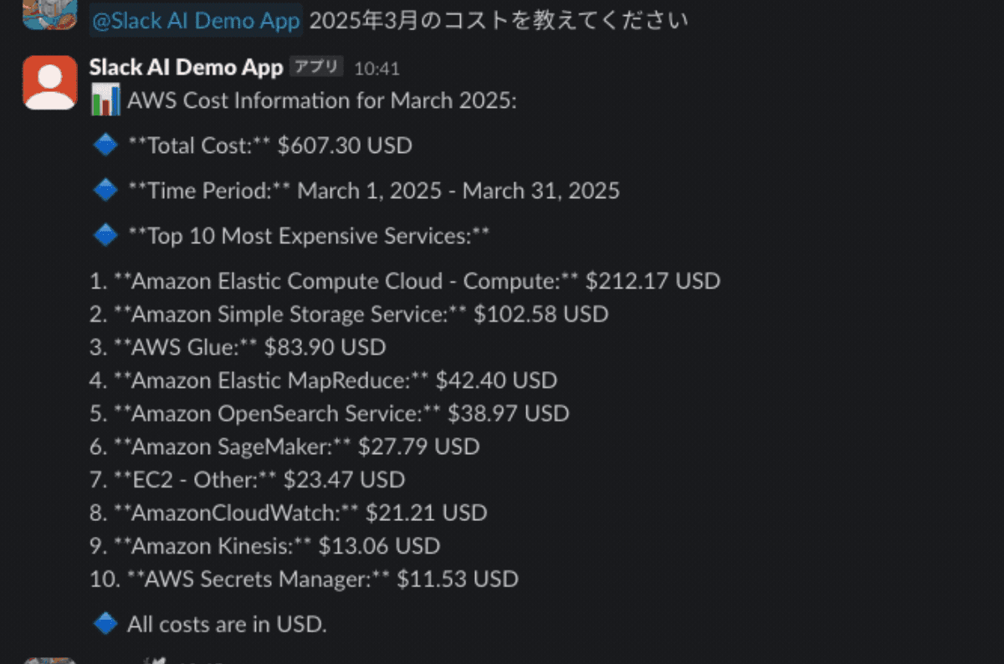Open the @Slack AI Demo App mention link

195,20
